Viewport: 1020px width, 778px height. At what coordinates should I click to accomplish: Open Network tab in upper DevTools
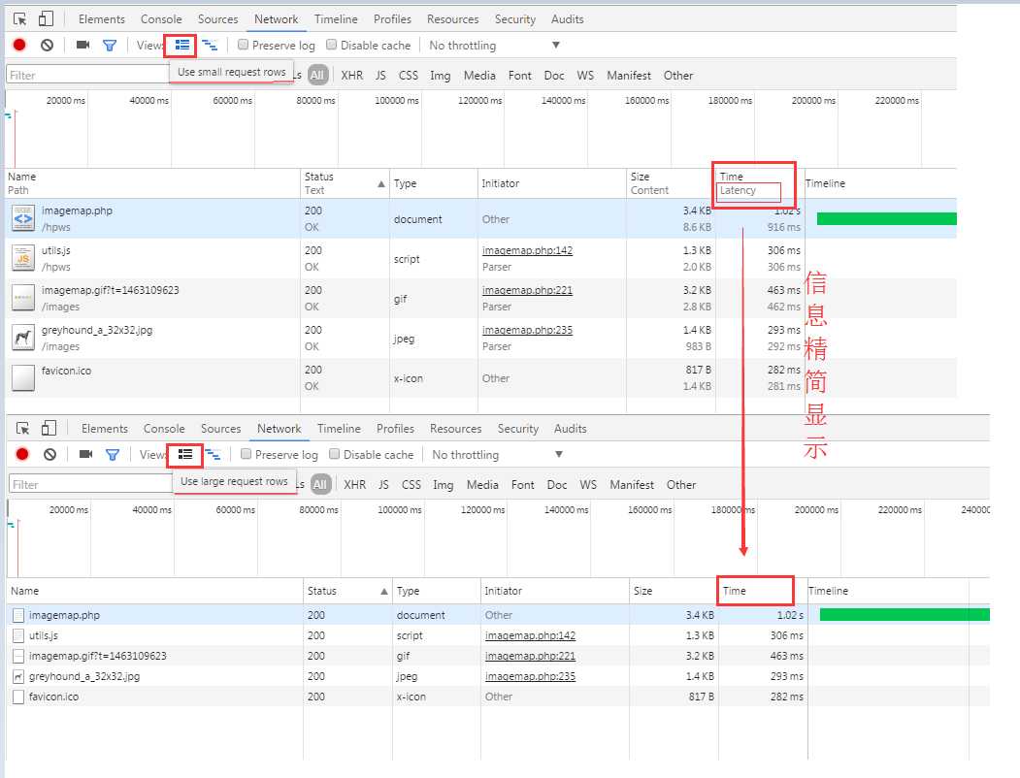276,19
